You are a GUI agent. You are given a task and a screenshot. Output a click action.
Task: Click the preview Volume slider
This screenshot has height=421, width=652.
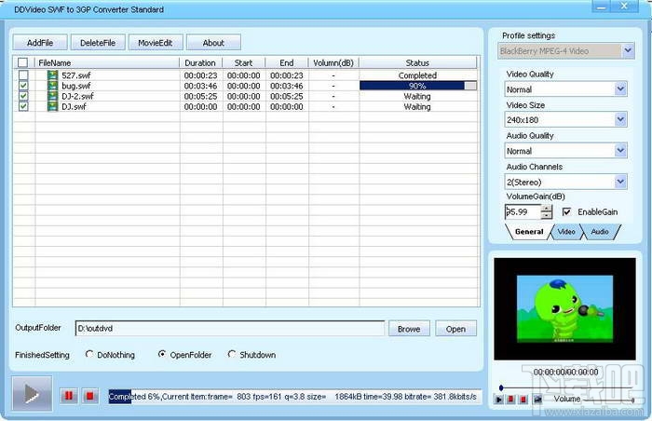(608, 401)
